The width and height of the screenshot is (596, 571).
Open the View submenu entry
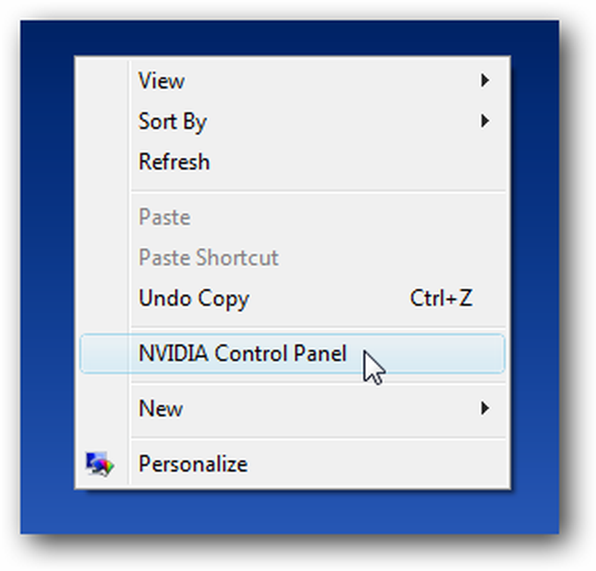click(x=292, y=80)
